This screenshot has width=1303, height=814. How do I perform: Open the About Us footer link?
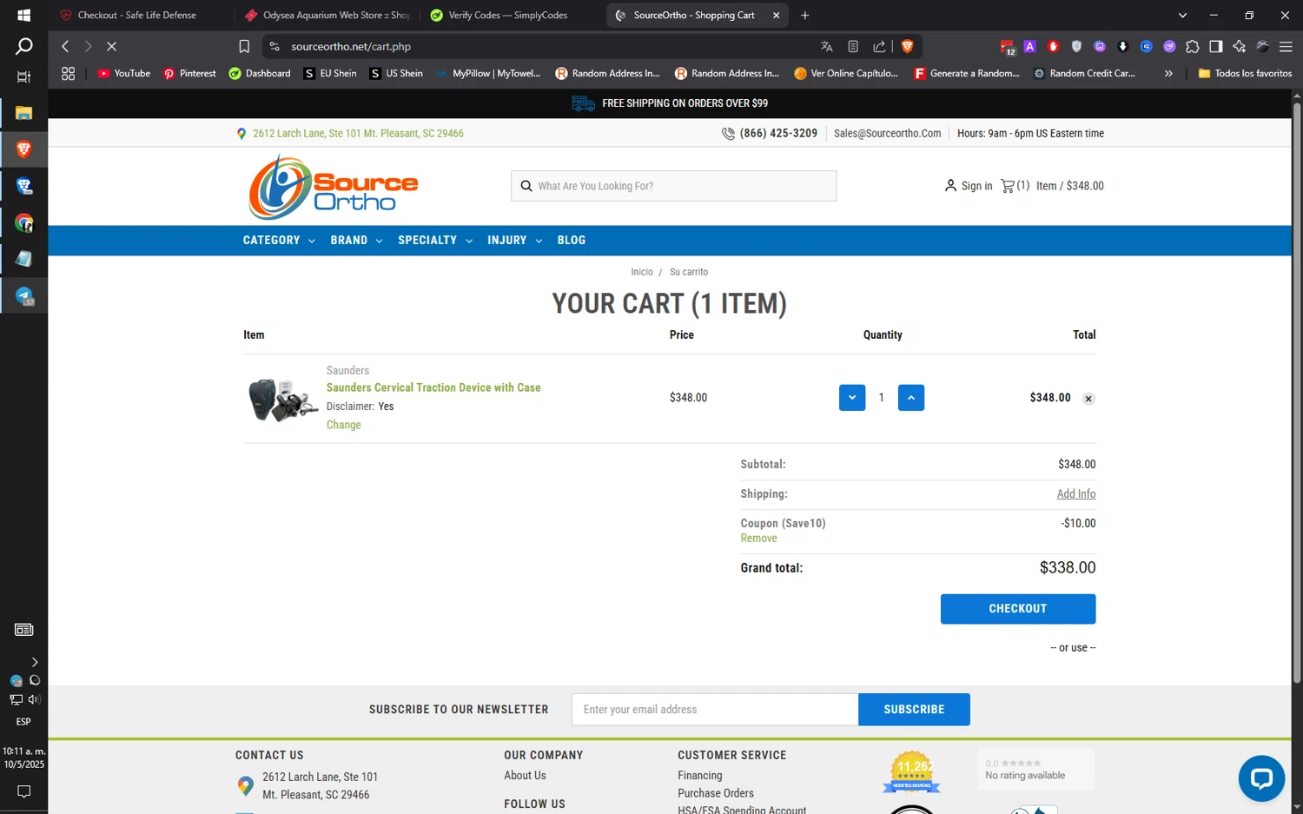[x=525, y=776]
